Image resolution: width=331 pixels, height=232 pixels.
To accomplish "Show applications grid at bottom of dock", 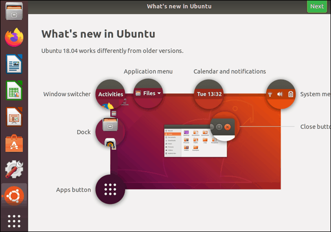I will tap(14, 221).
